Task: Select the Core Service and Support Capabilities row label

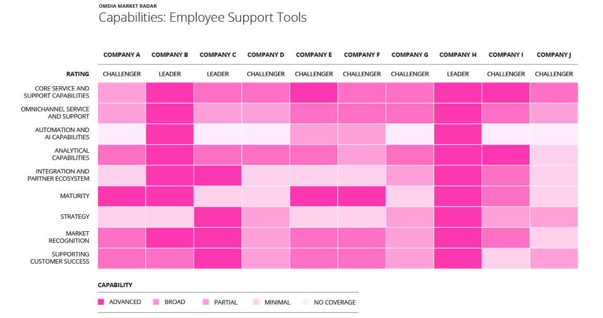Action: (56, 92)
